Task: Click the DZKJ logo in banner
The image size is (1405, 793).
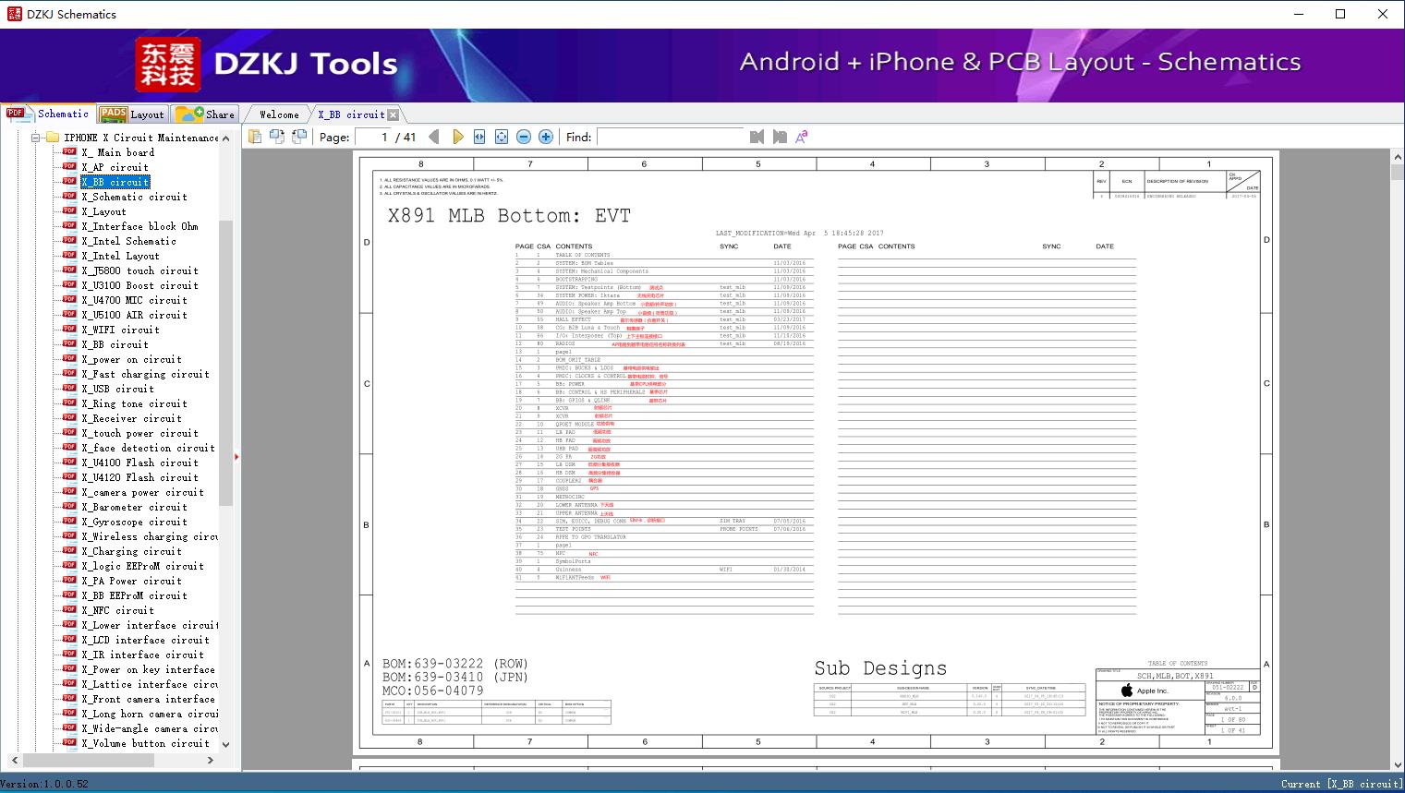Action: tap(167, 65)
